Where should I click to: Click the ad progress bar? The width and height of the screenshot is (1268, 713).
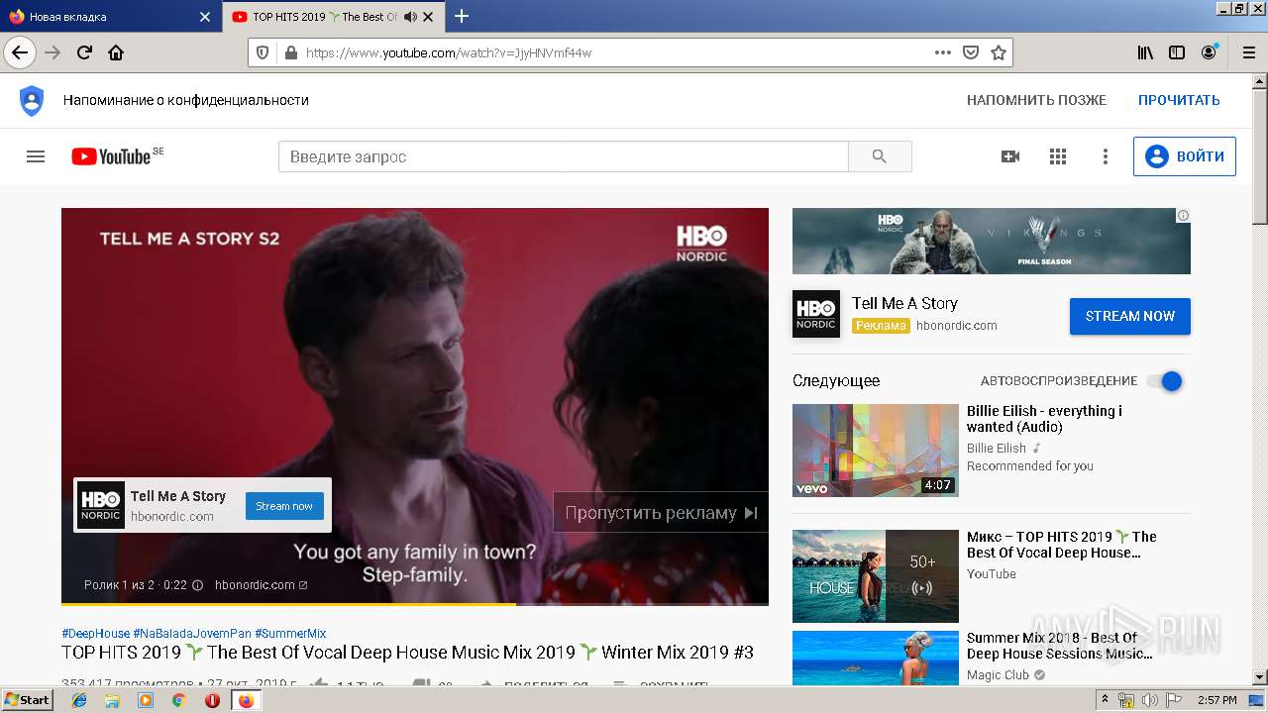415,603
